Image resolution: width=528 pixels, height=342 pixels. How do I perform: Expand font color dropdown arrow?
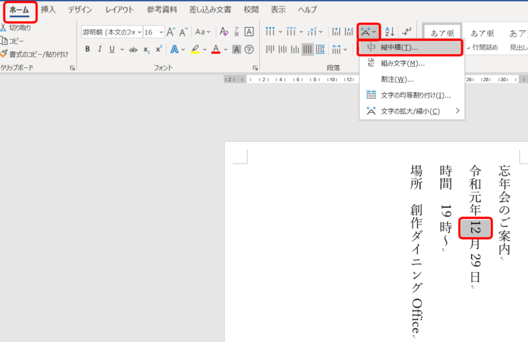pos(226,50)
